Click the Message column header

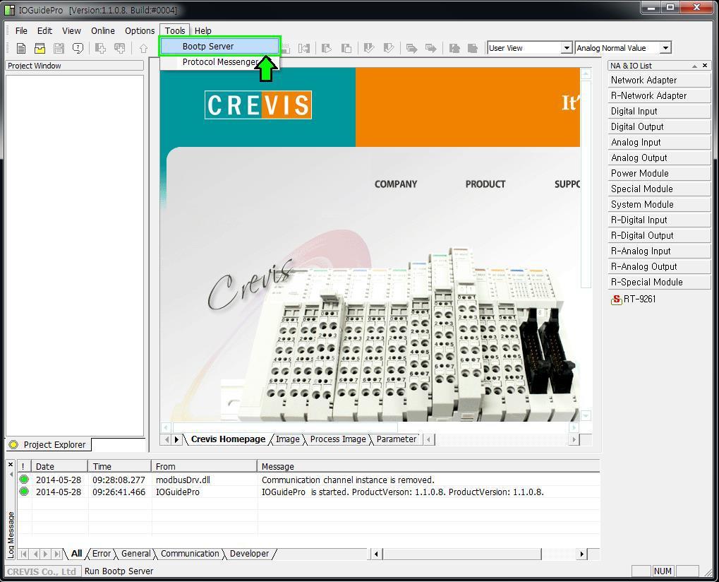[x=428, y=466]
